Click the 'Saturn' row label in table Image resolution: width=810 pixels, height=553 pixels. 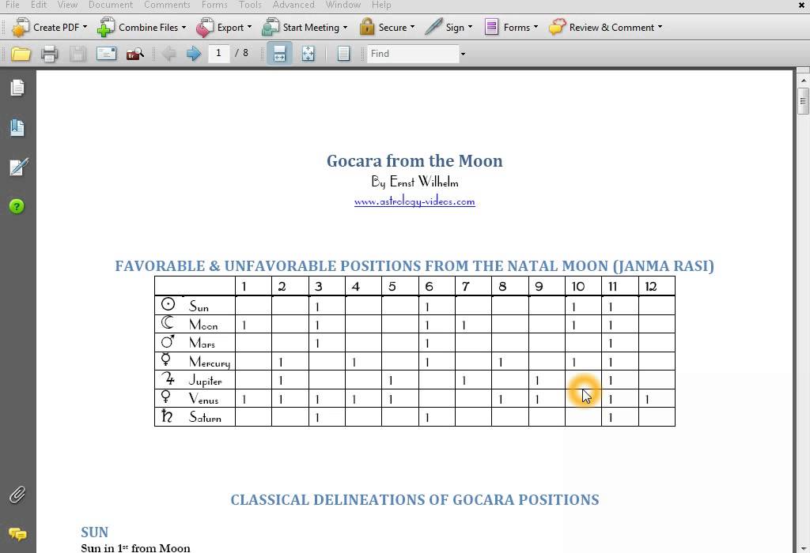click(x=205, y=417)
